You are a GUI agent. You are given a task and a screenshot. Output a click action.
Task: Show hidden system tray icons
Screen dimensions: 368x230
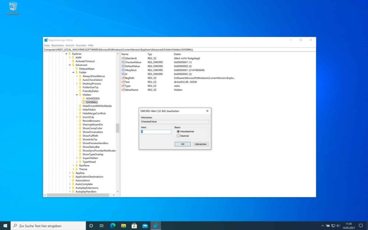tap(322, 226)
